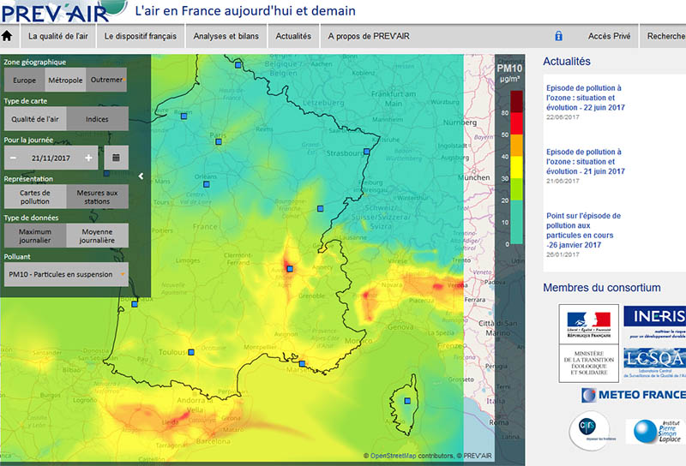Select Moyenne journalière data type

97,236
